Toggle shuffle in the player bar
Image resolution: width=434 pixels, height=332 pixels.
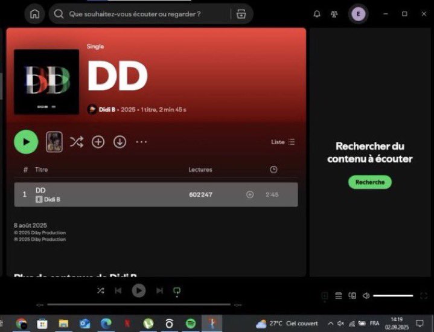tap(101, 290)
